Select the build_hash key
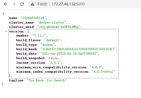 click(x=27, y=49)
